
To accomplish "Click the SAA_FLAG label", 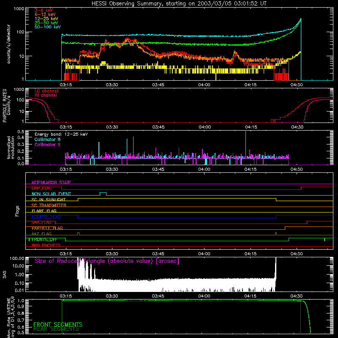I will (41, 223).
